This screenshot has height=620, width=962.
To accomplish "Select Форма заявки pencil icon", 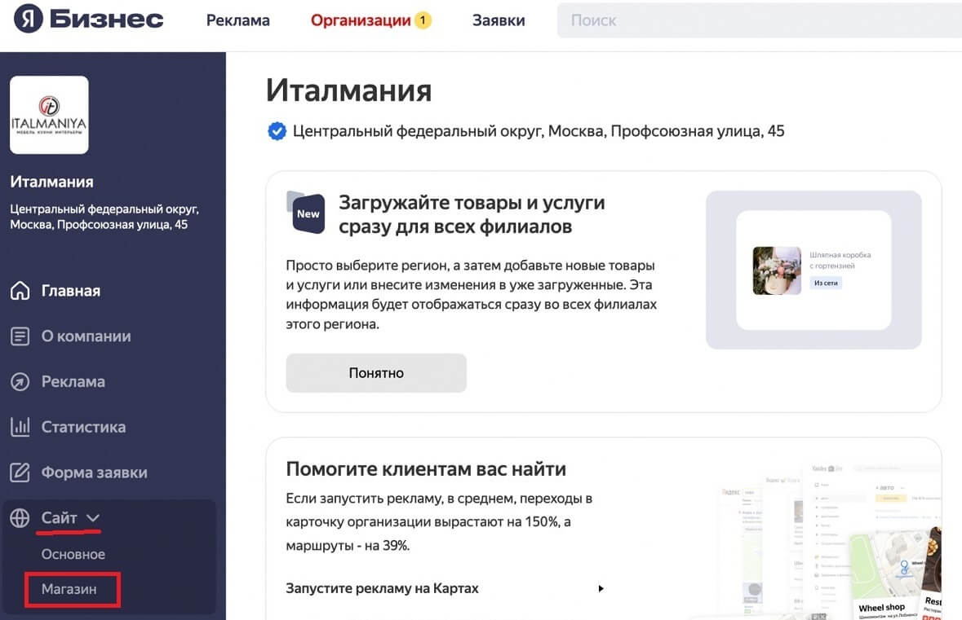I will tap(18, 473).
